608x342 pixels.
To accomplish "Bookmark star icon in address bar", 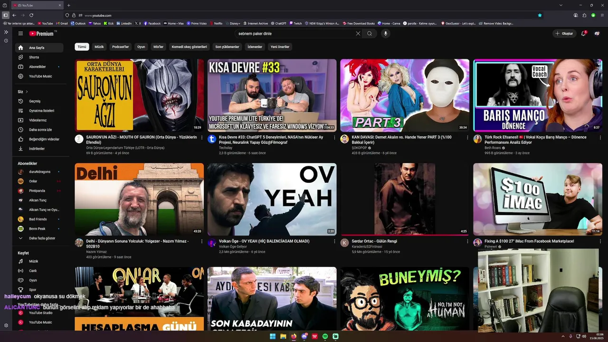I will tap(540, 15).
